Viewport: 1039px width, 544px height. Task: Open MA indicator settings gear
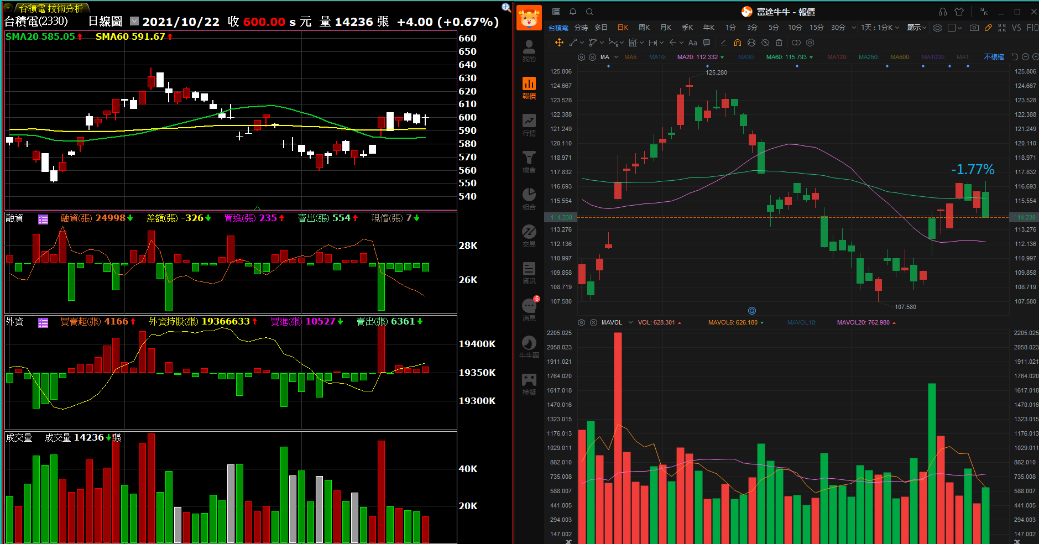point(581,57)
